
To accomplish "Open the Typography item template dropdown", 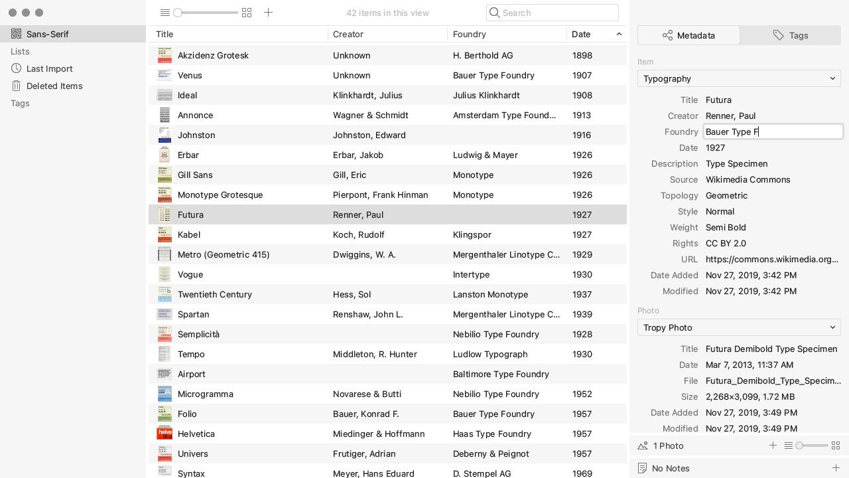I will (739, 78).
